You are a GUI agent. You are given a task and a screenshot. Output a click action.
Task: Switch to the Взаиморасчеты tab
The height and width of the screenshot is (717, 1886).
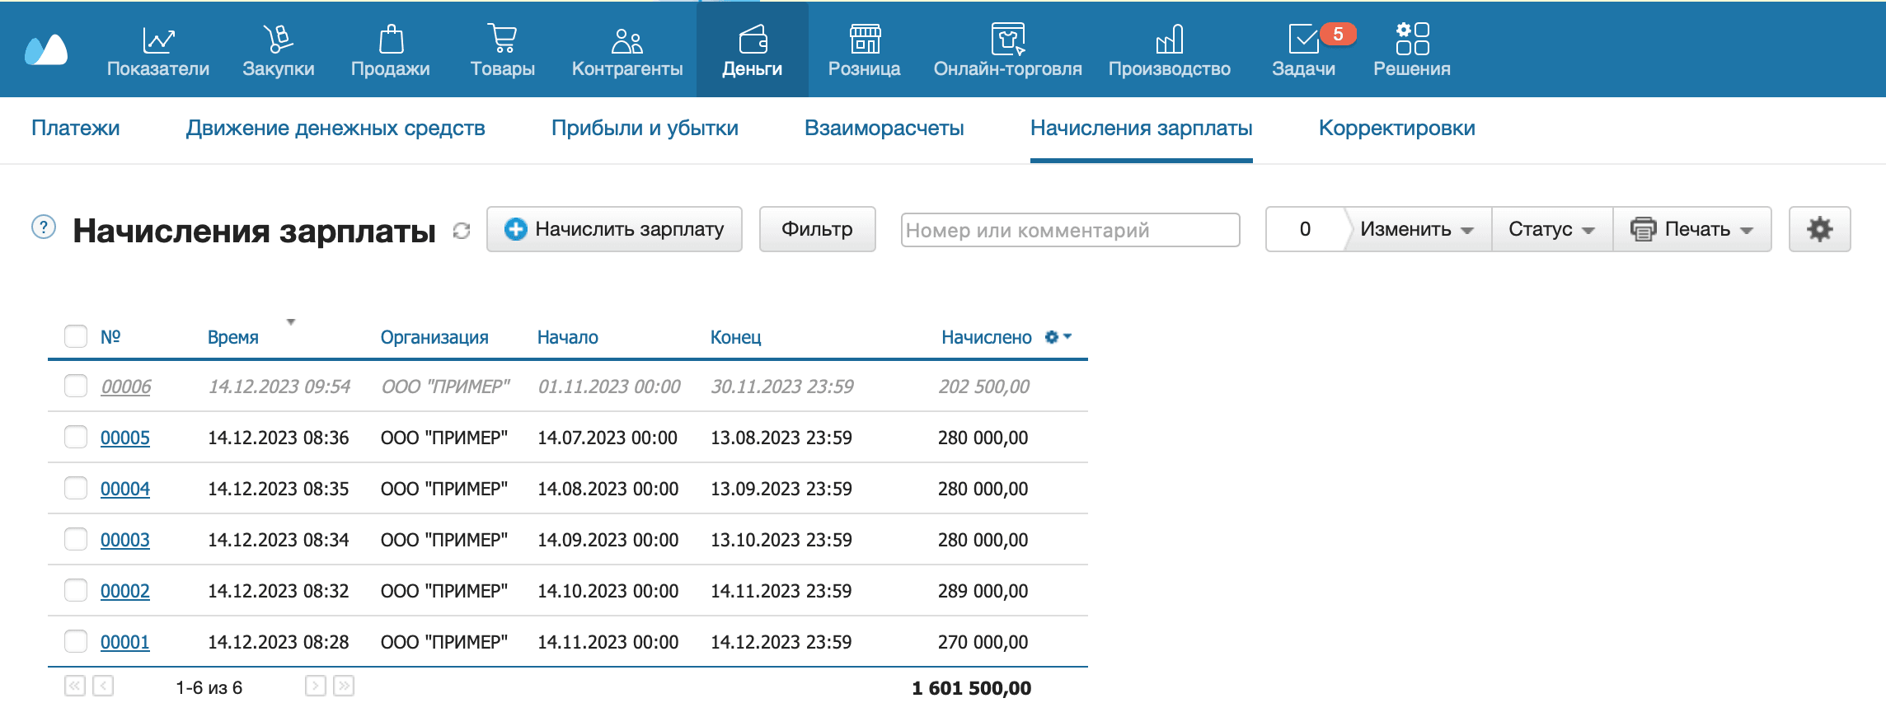pyautogui.click(x=884, y=128)
